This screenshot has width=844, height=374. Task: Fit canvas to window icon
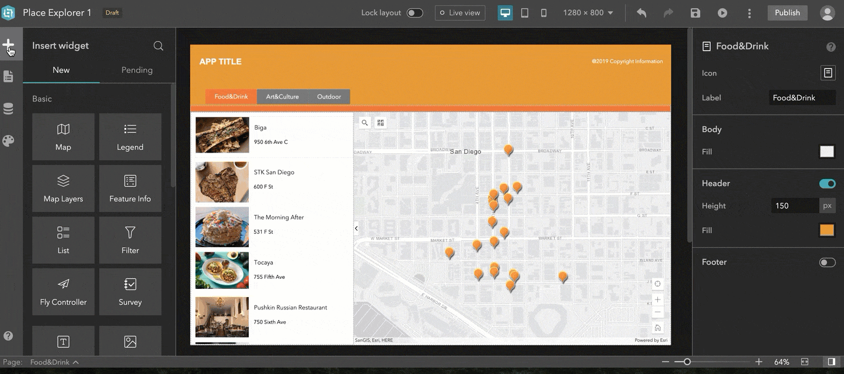click(805, 362)
